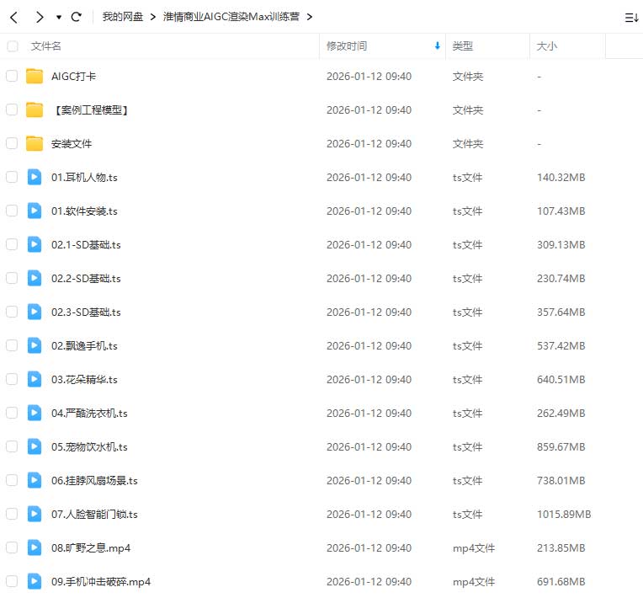Viewport: 643px width, 598px height.
Task: Open the AIGC打卡 folder icon
Action: [x=35, y=77]
